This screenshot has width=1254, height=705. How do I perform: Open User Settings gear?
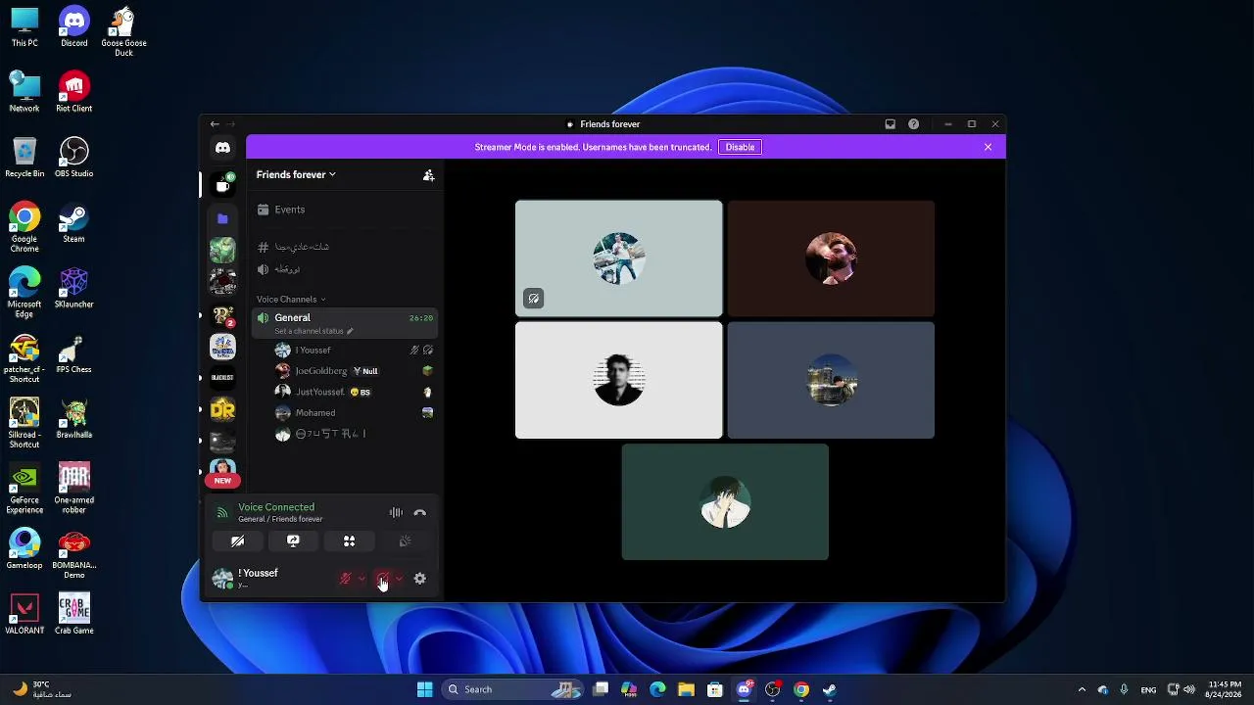coord(419,579)
